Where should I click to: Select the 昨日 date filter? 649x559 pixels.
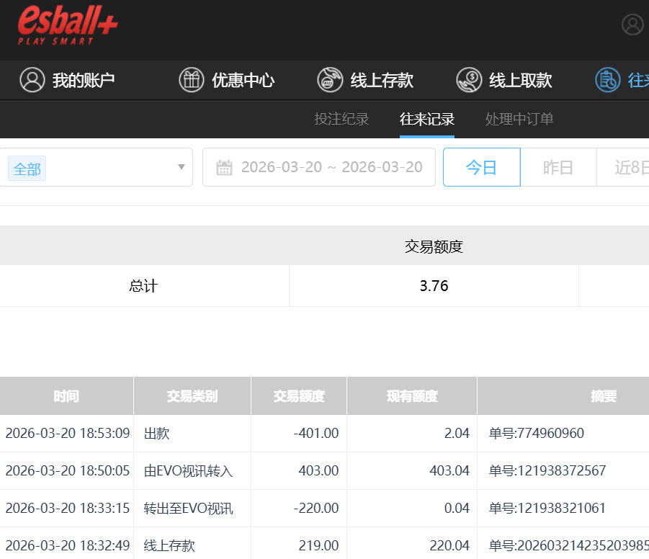click(558, 168)
